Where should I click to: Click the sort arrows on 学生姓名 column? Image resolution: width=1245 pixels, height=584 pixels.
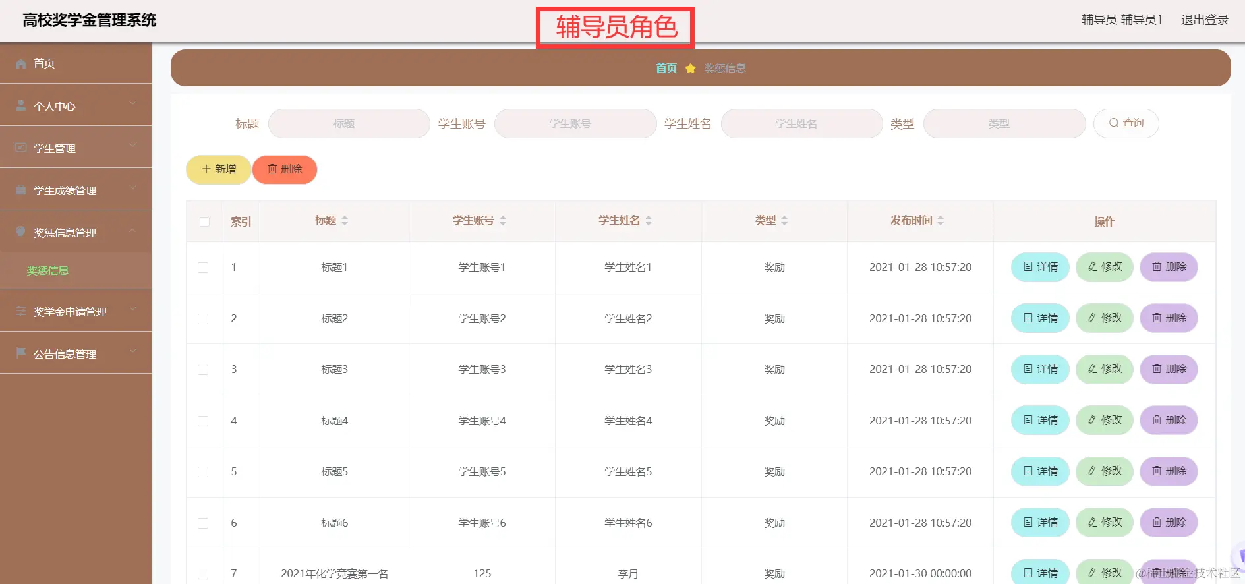point(649,221)
